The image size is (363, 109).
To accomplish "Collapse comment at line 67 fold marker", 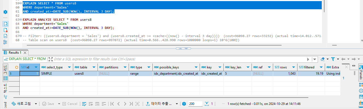I will tap(21, 36).
